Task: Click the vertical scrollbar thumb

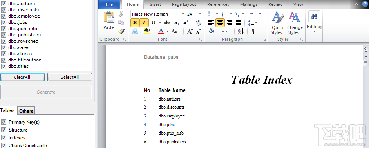Action: click(x=366, y=63)
